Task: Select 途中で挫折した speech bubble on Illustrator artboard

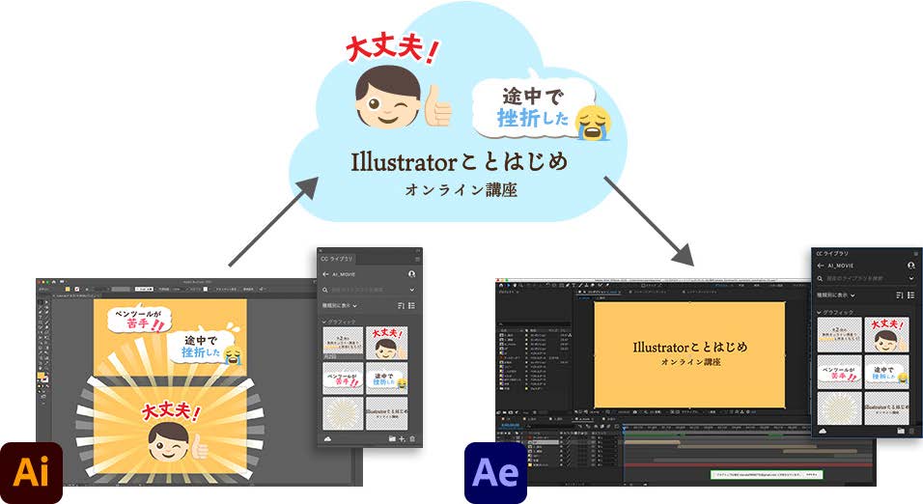Action: pos(205,347)
